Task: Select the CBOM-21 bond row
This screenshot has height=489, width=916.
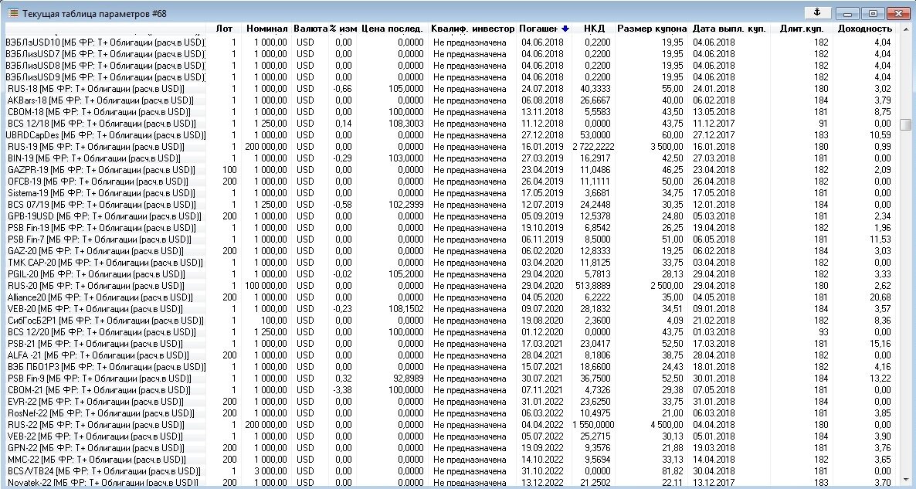Action: tap(450, 389)
